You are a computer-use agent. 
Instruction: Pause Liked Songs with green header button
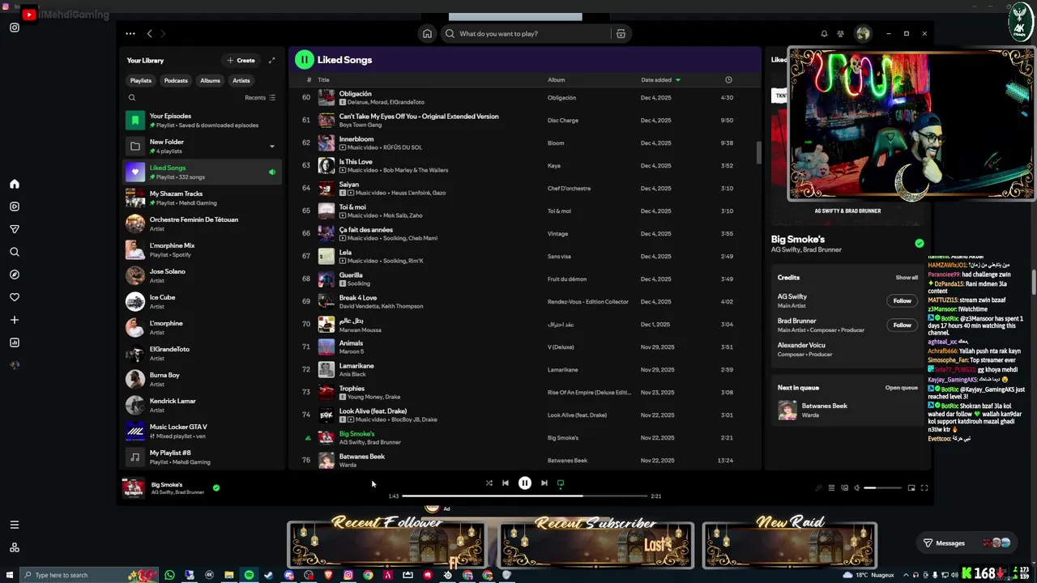point(304,59)
